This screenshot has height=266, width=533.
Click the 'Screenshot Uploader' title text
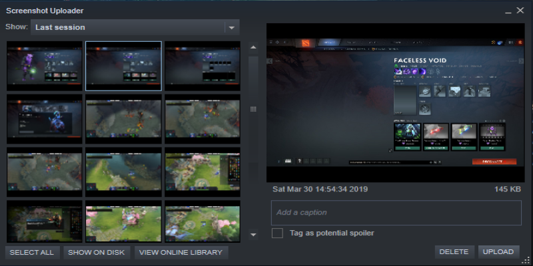45,11
